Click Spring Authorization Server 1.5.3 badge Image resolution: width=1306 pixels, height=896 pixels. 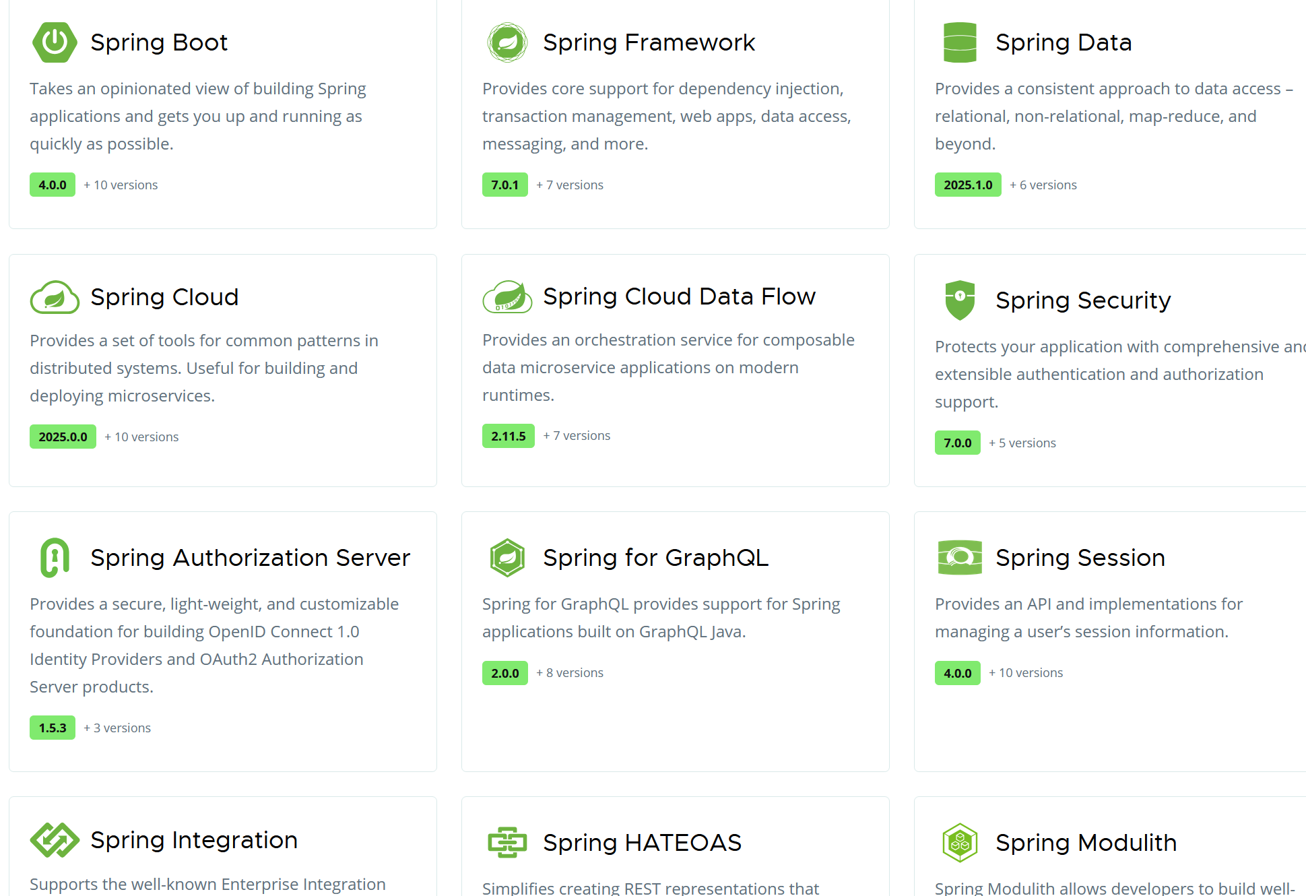[x=53, y=728]
